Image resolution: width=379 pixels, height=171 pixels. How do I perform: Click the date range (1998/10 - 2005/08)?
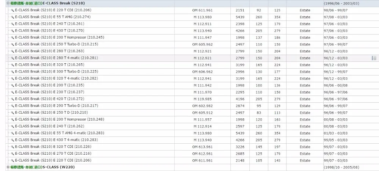point(341,167)
